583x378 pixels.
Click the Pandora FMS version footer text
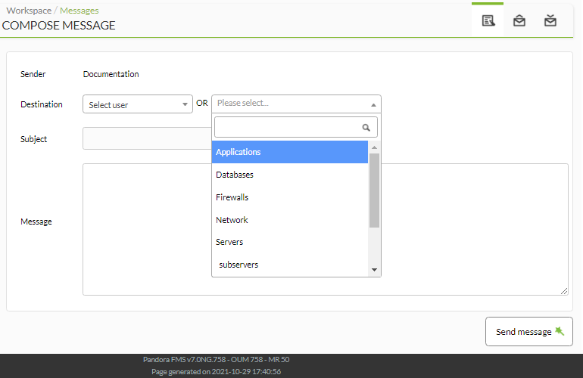[216, 359]
